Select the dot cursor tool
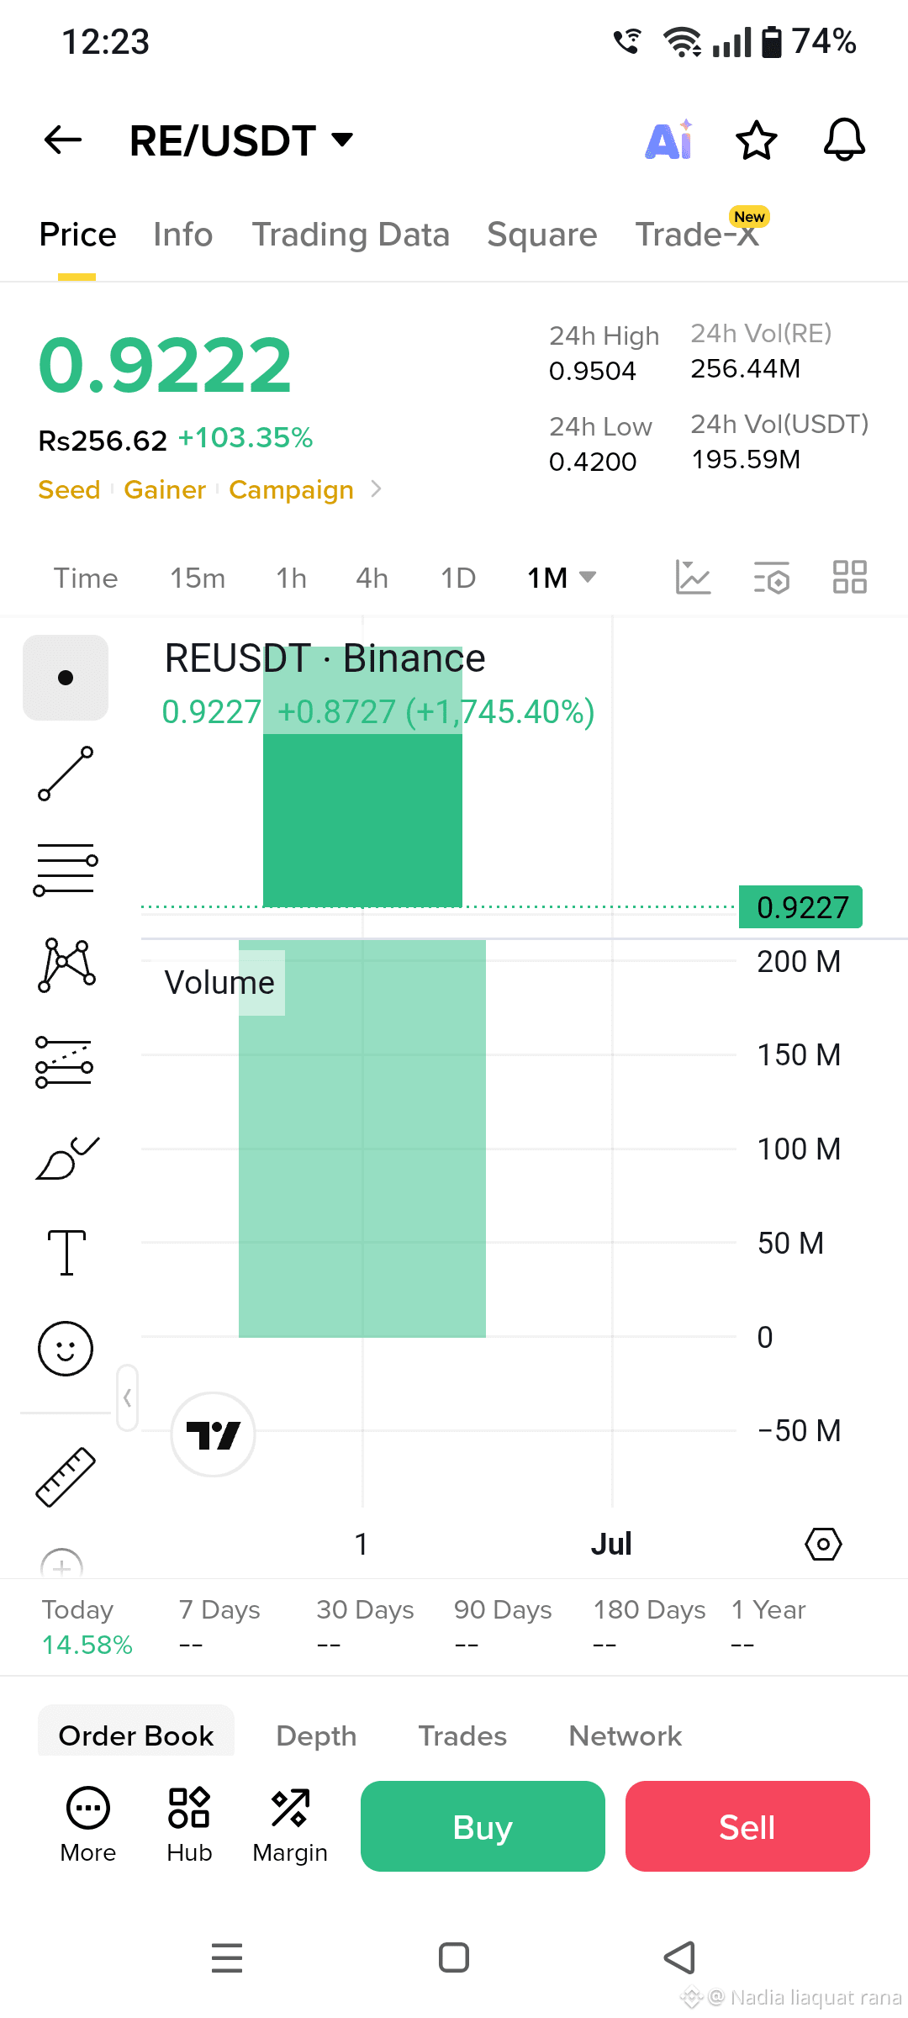Viewport: 908px width, 2018px height. [x=66, y=678]
